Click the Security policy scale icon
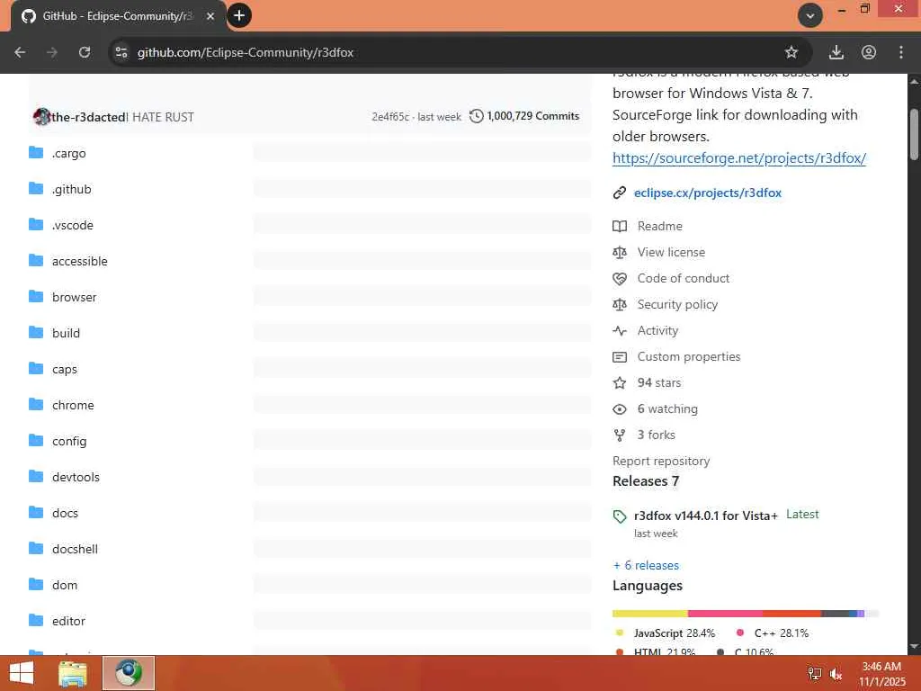 (x=620, y=304)
